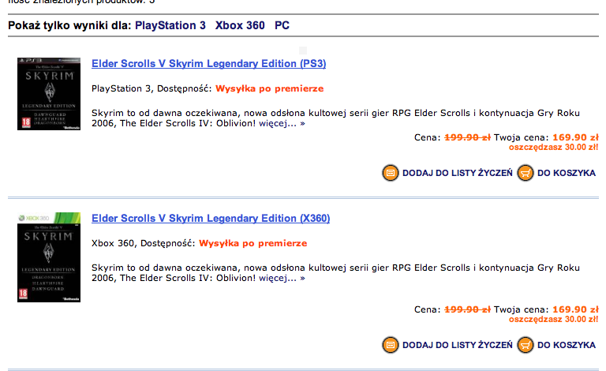Filter results by PlayStation 3
This screenshot has width=606, height=371.
coord(170,25)
